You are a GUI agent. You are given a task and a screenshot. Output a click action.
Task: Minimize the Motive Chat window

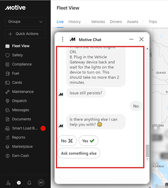point(131,39)
